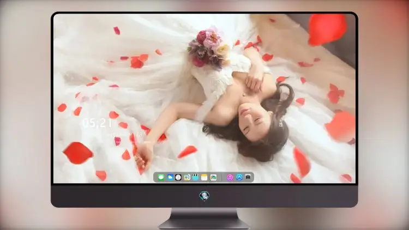Launch the Clock app from the dock
409x230 pixels.
coord(178,178)
